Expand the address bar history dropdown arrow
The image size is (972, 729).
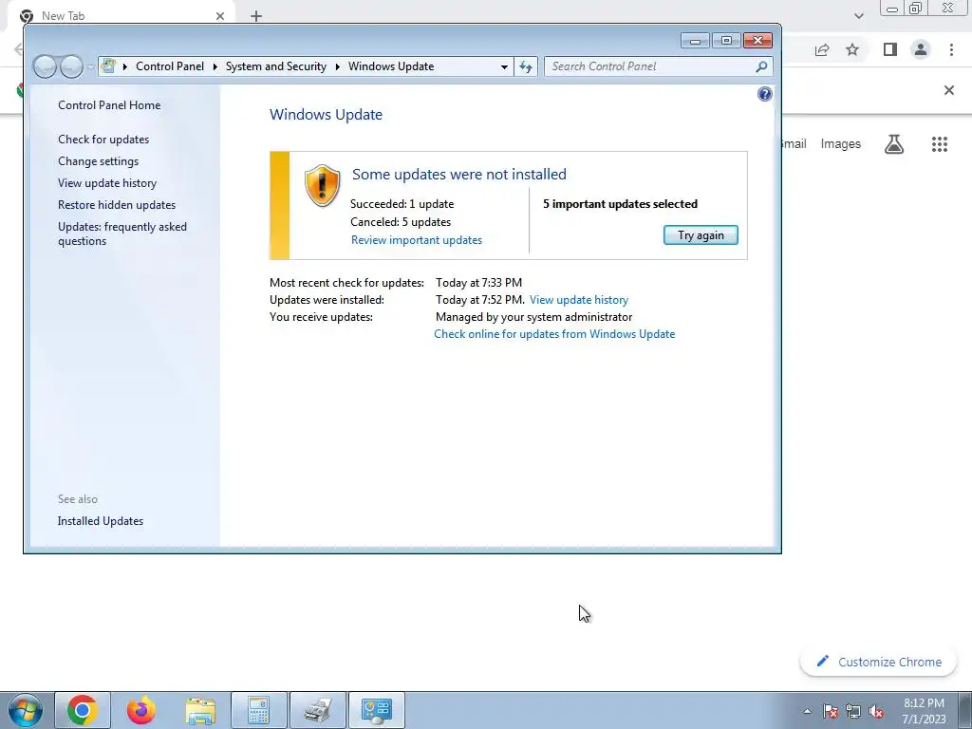(x=505, y=67)
